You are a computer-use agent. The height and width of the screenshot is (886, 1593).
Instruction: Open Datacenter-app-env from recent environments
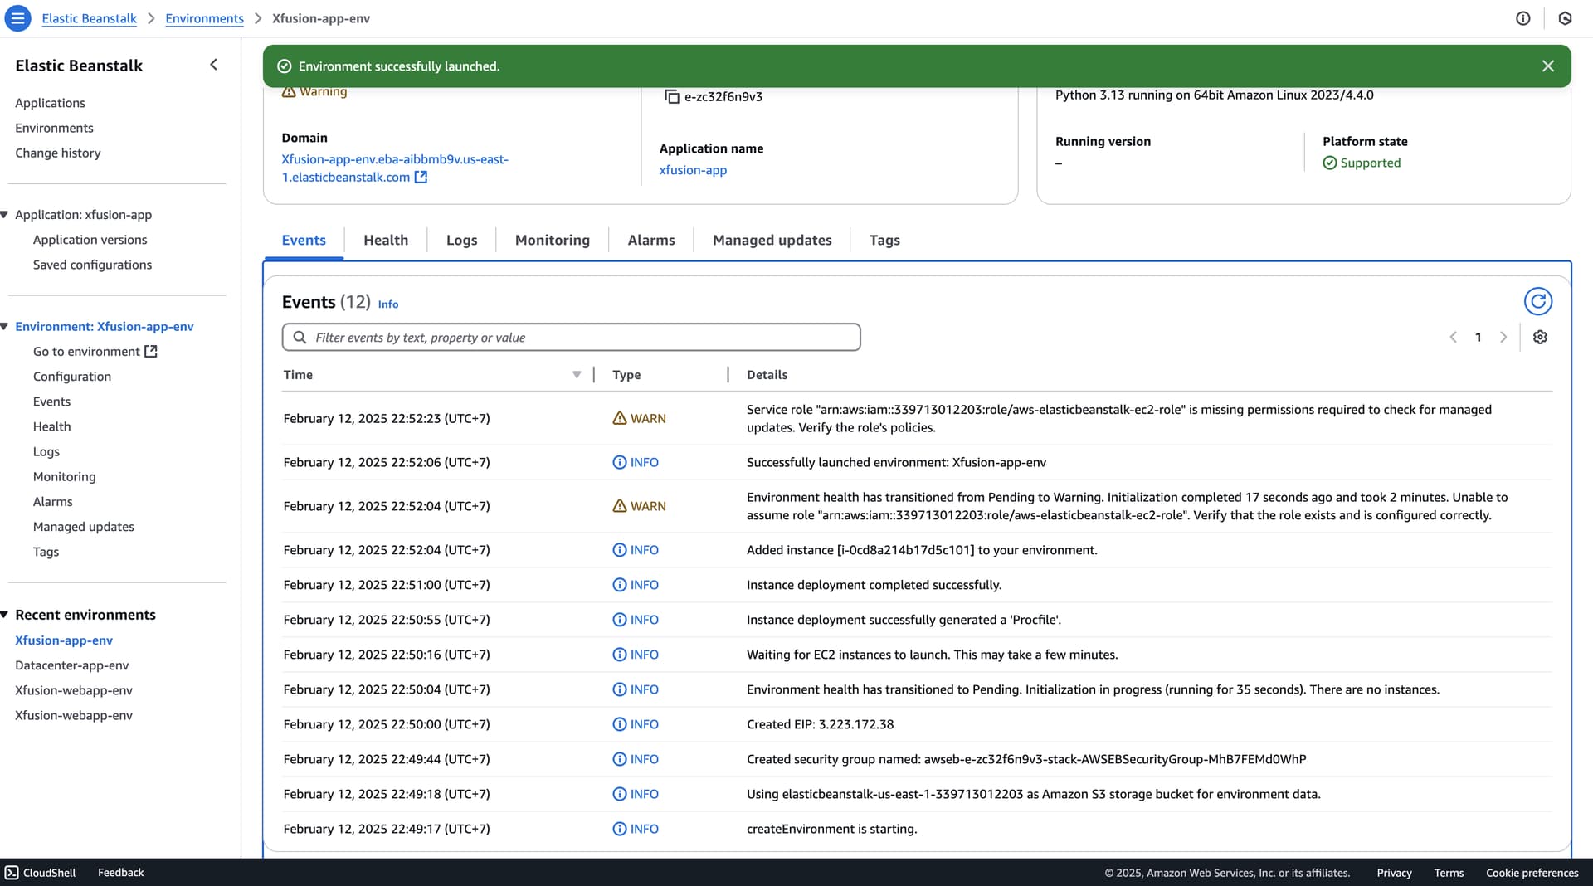pos(72,665)
